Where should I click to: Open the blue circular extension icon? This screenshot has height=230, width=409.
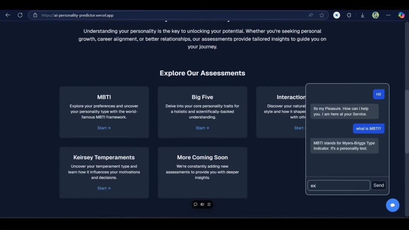click(337, 15)
